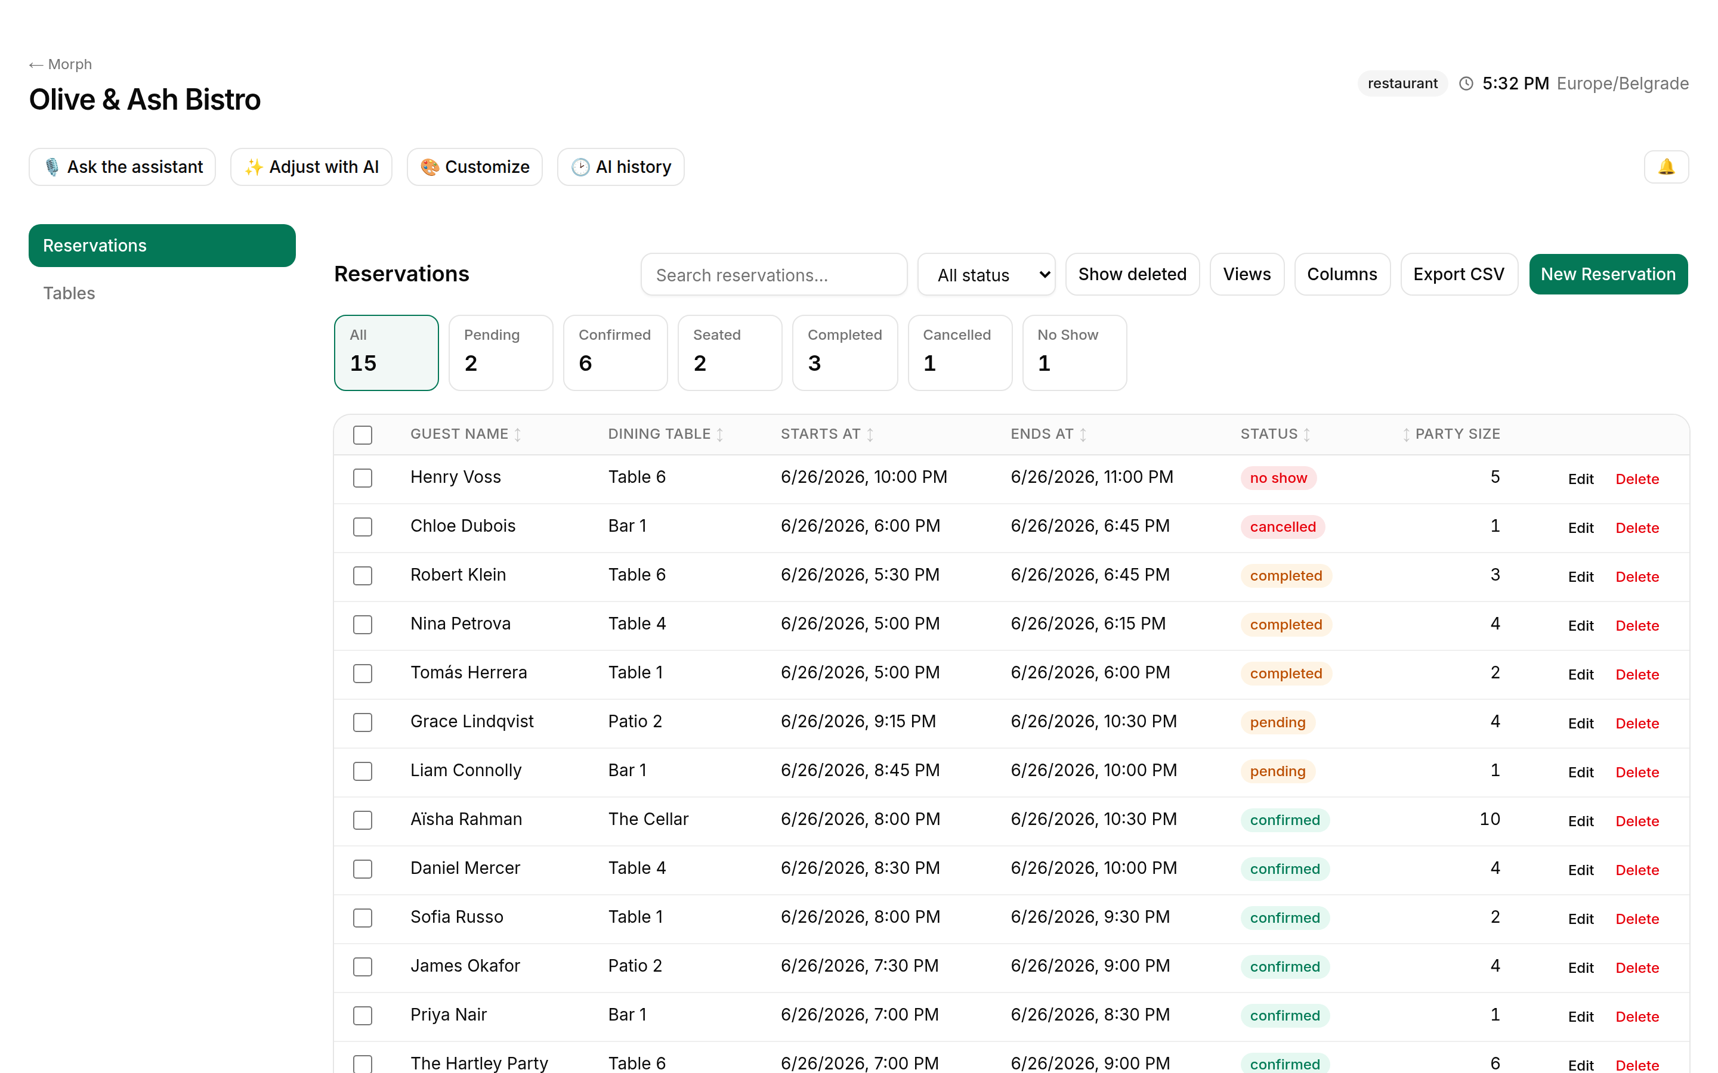Delete the Daniel Mercer reservation
This screenshot has height=1073, width=1718.
pos(1636,871)
